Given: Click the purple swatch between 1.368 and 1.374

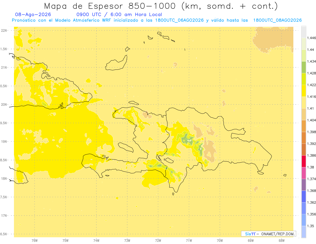Looking at the screenshot, I should click(x=304, y=185).
